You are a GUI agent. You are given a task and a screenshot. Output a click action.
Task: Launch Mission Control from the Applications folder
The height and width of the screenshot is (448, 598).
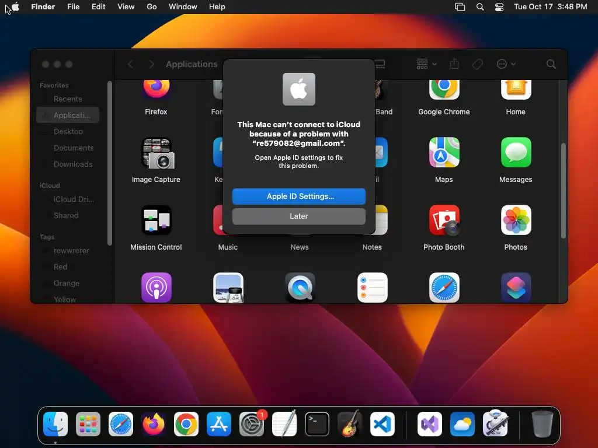[156, 220]
